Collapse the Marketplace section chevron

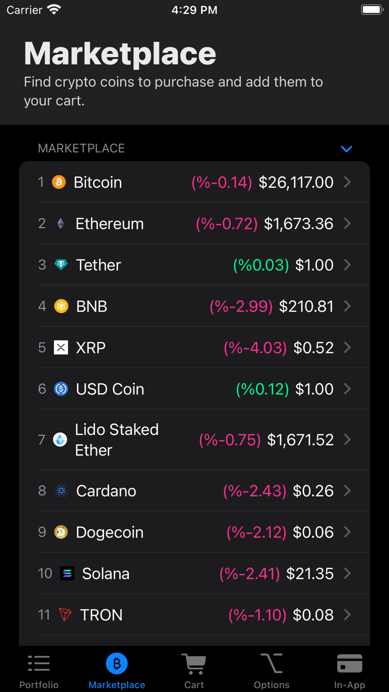[x=347, y=149]
